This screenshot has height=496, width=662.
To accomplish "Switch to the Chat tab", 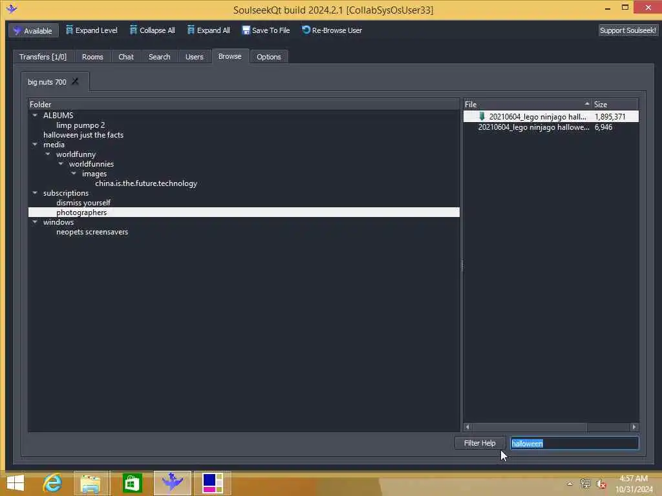I will pyautogui.click(x=126, y=57).
